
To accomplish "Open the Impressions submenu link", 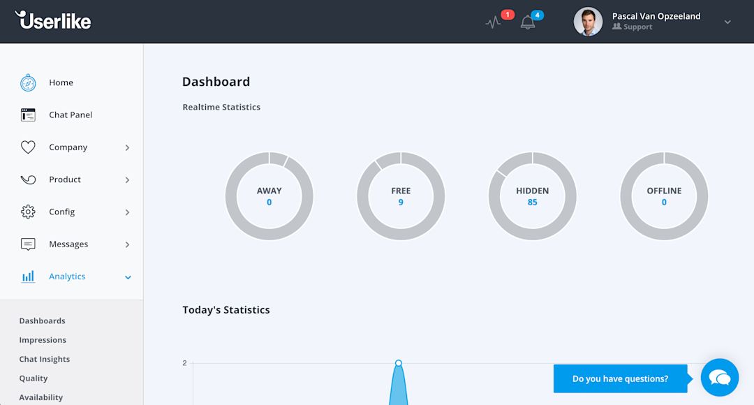I will (x=43, y=340).
